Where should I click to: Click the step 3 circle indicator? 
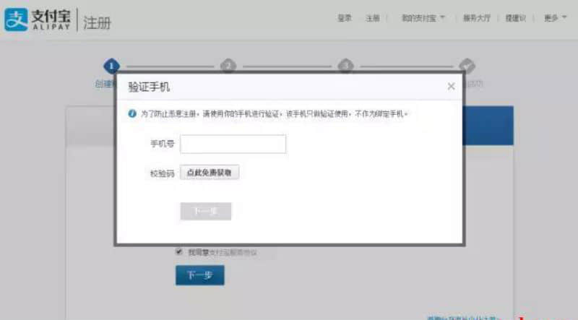coord(346,66)
